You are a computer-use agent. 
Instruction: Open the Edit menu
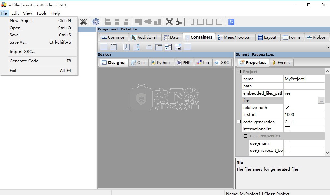tap(15, 13)
